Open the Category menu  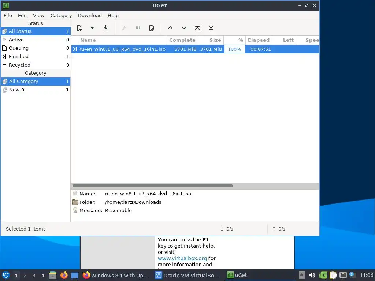[x=61, y=15]
